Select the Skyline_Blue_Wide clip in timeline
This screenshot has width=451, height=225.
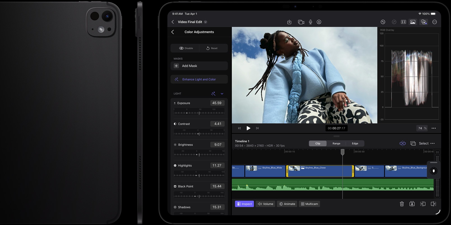coord(265,171)
